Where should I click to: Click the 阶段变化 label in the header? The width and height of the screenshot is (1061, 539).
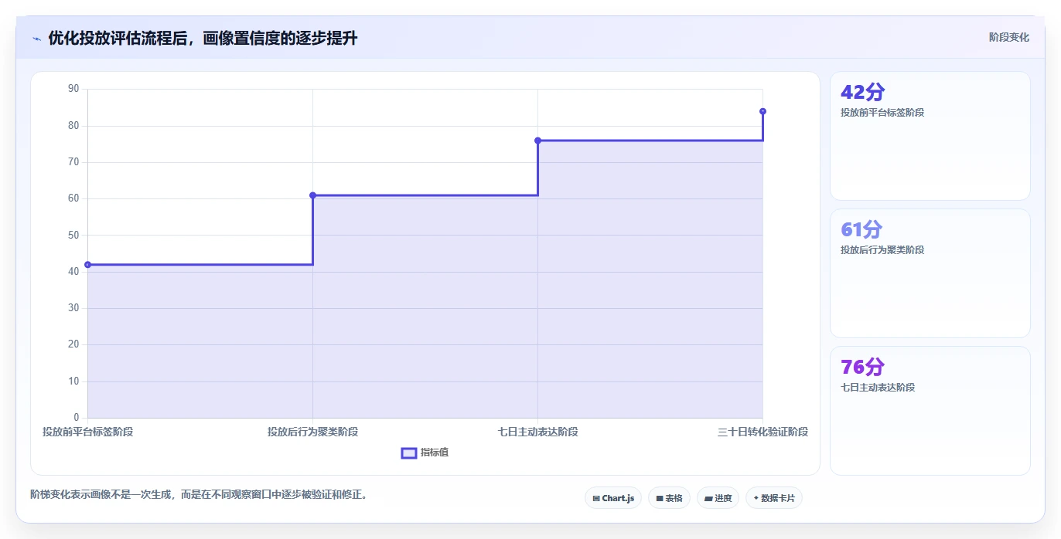1008,37
